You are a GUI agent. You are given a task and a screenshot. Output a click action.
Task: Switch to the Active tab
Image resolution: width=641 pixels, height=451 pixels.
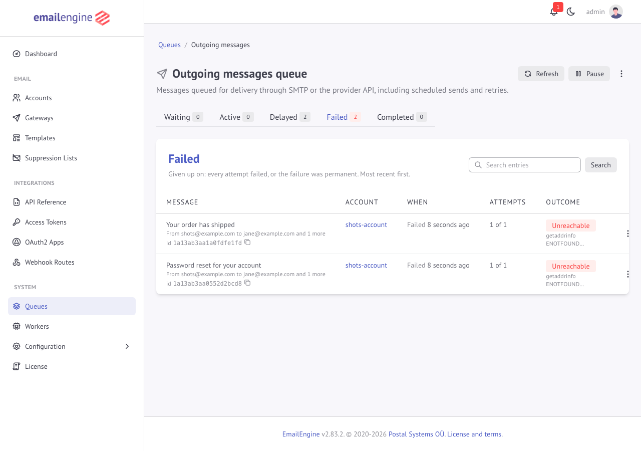point(236,117)
